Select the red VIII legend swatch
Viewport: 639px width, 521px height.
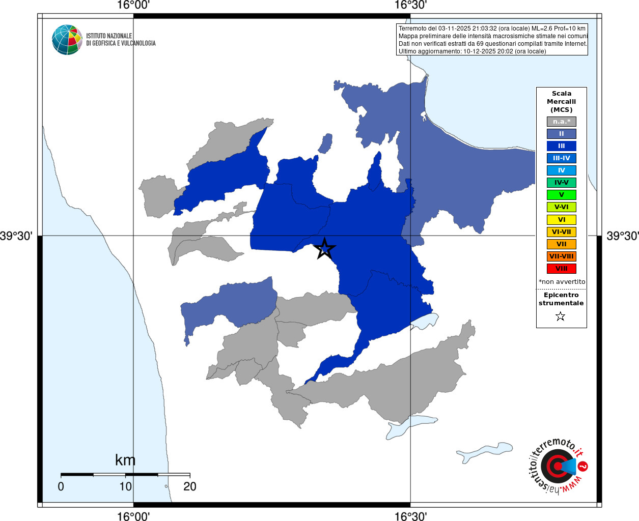562,269
